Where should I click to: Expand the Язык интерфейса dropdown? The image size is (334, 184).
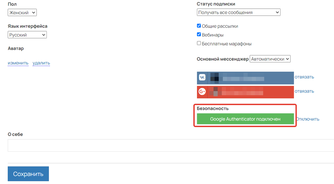pos(27,35)
